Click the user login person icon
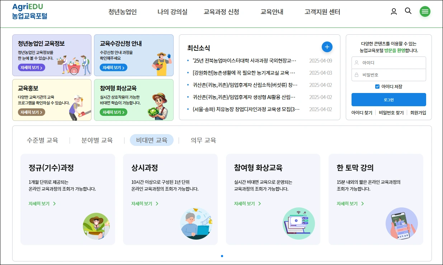The width and height of the screenshot is (443, 265). pos(393,11)
